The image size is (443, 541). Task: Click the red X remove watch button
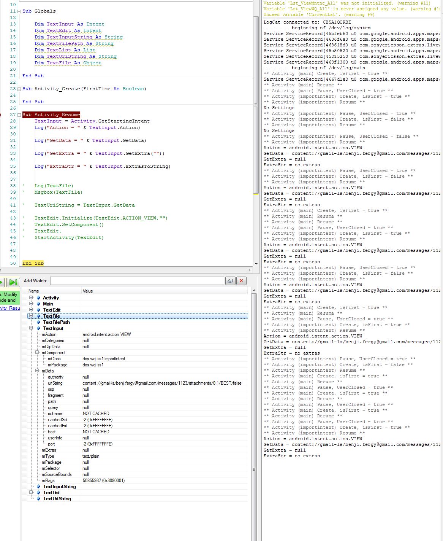(x=241, y=281)
